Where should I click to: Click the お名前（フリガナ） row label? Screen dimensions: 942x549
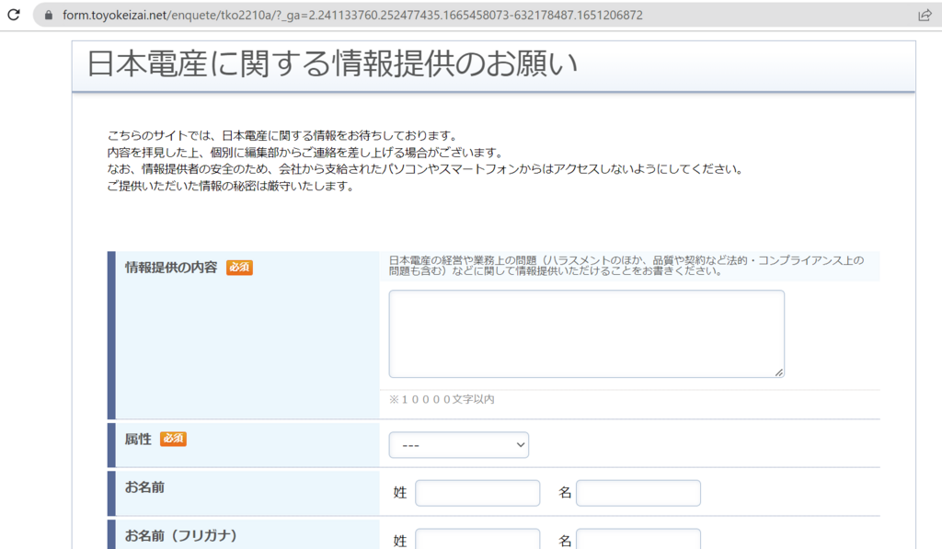pos(181,535)
